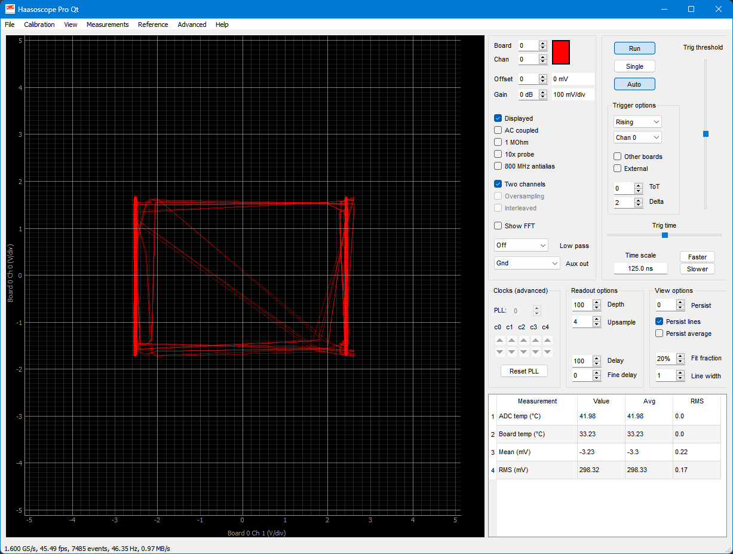Click the red channel color swatch
Image resolution: width=733 pixels, height=554 pixels.
point(561,53)
